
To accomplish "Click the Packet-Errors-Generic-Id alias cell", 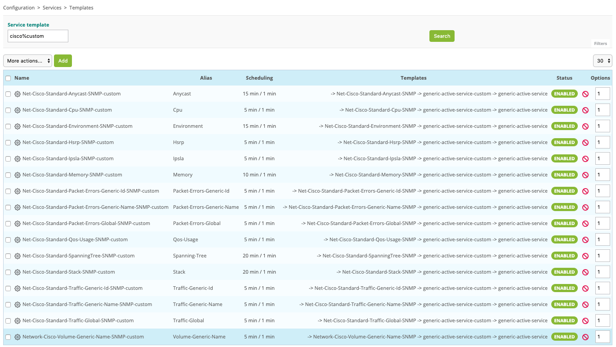I will pyautogui.click(x=201, y=191).
